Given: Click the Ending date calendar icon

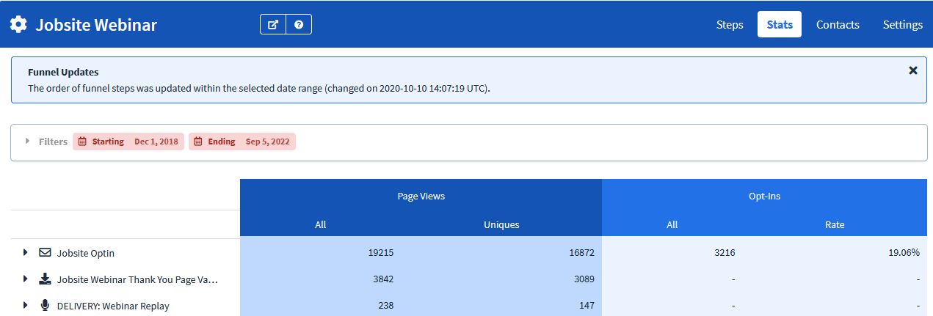Looking at the screenshot, I should 198,142.
